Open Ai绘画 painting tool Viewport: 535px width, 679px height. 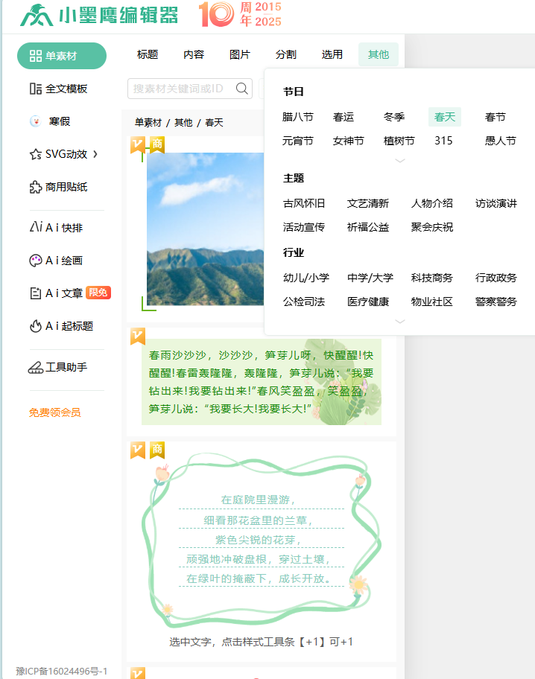[56, 261]
